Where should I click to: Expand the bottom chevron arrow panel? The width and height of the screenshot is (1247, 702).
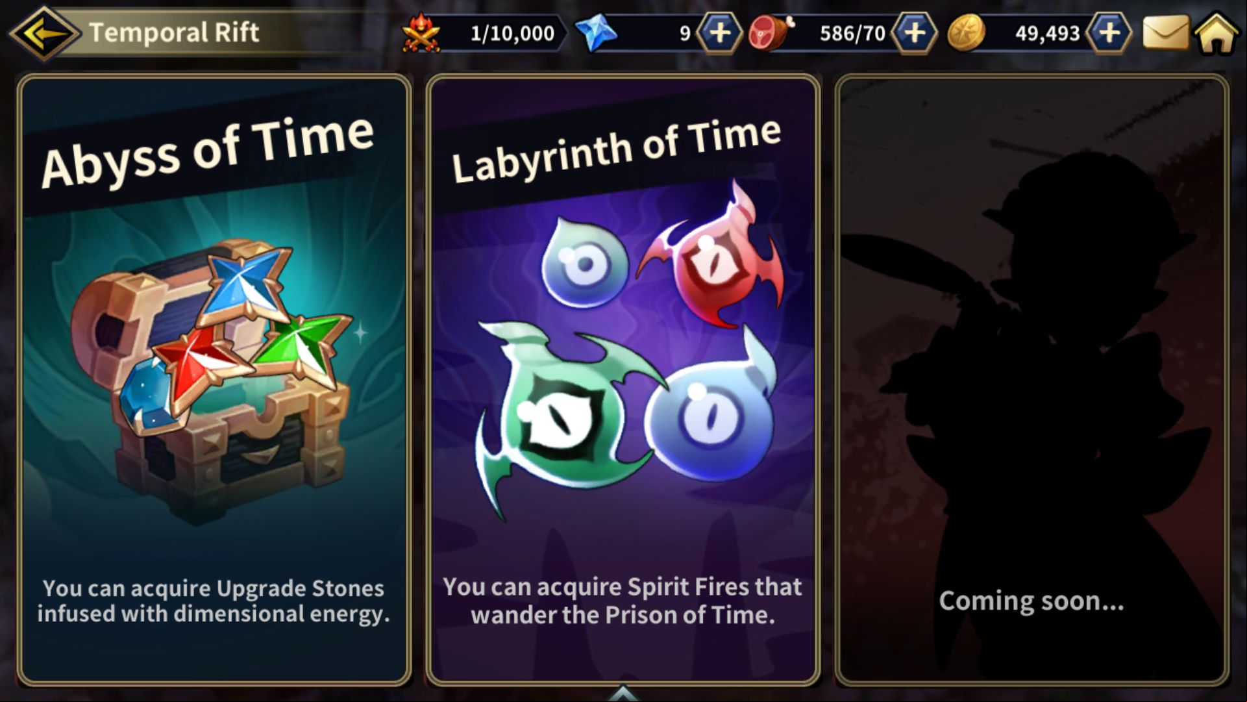pos(623,693)
